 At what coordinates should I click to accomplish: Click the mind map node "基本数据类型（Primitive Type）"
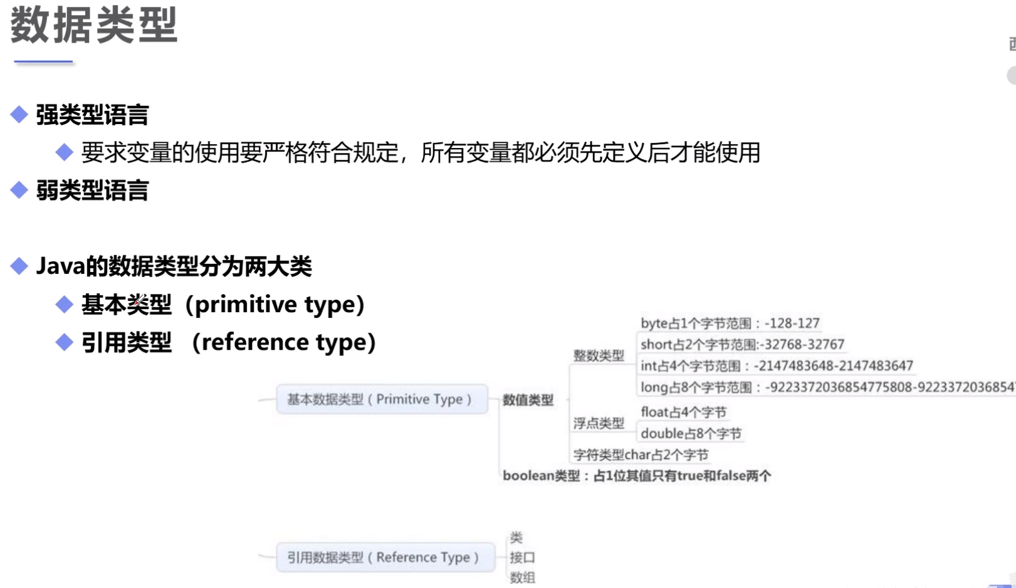(x=382, y=399)
